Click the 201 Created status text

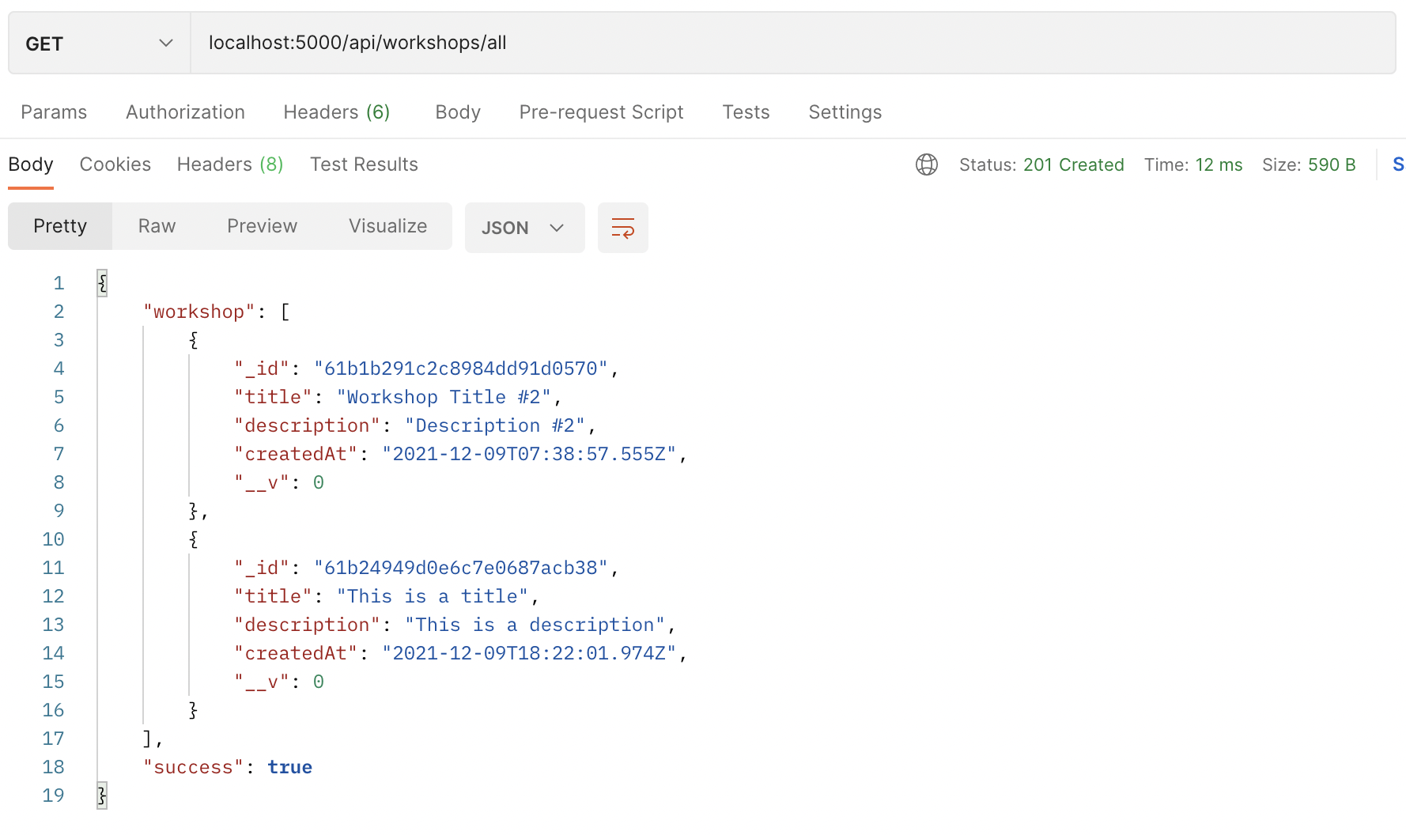coord(1073,164)
